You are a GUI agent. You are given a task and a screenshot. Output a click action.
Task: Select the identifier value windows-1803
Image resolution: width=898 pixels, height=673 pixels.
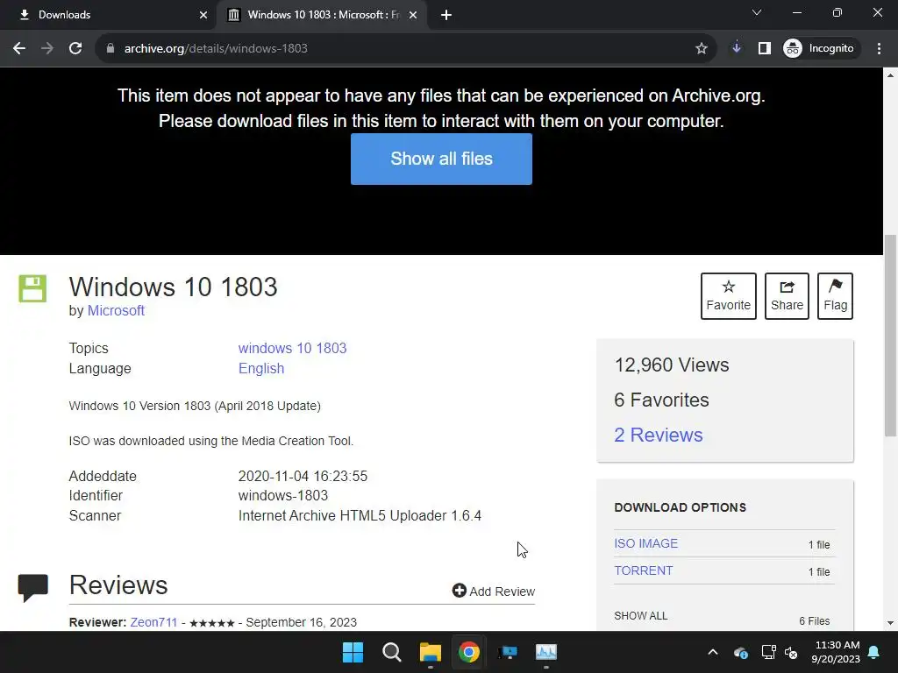click(x=283, y=496)
